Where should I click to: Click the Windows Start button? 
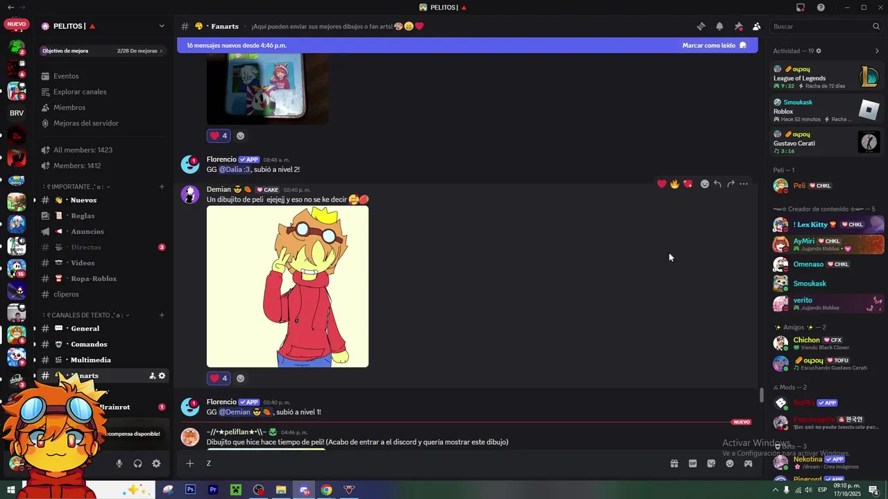pos(11,490)
